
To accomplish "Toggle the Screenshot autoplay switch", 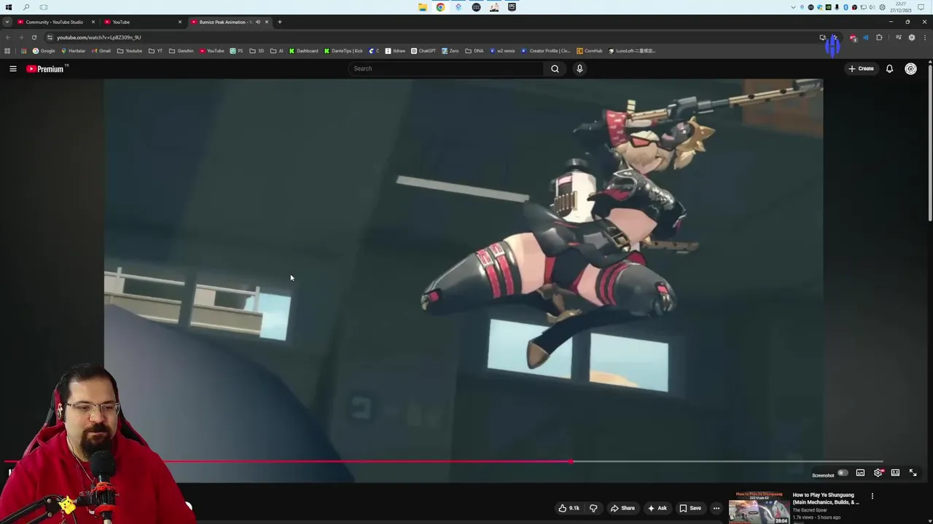I will (843, 473).
